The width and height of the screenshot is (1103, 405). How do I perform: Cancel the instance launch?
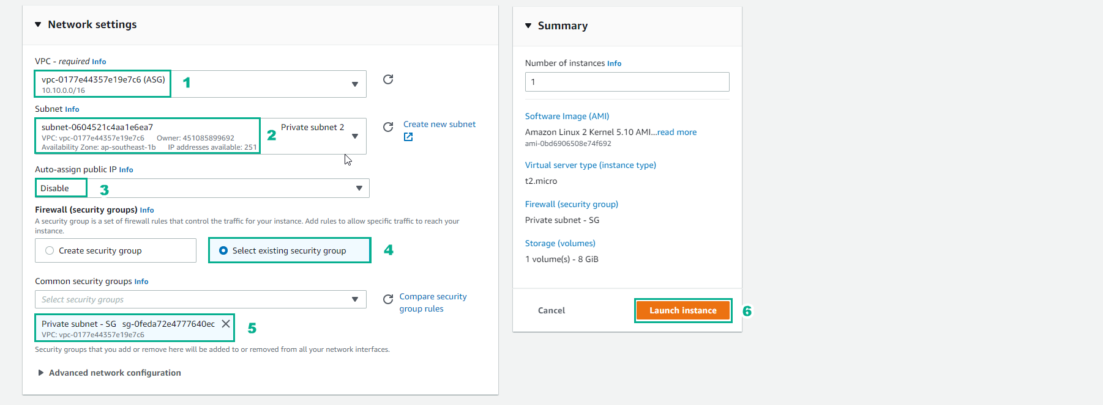click(551, 310)
